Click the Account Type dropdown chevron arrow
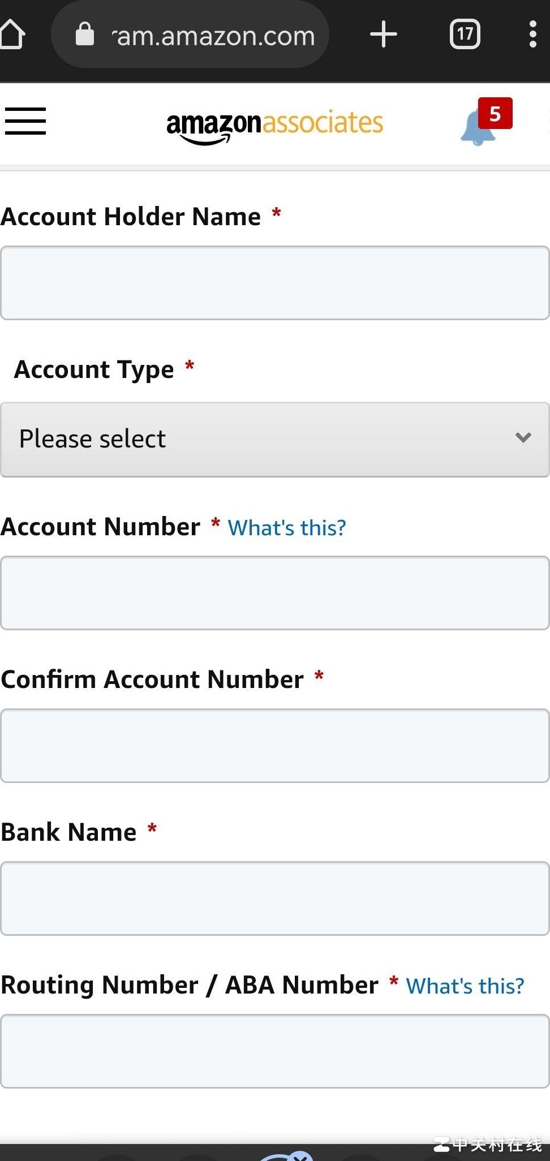This screenshot has width=550, height=1161. click(x=523, y=437)
